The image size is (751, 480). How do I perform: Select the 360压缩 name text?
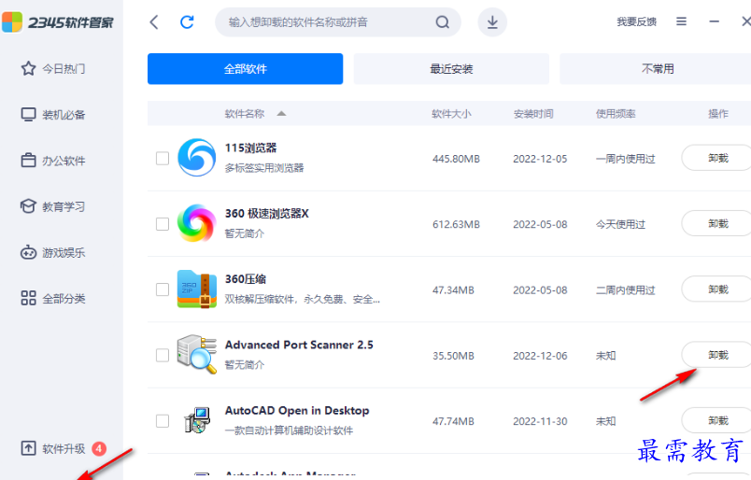[246, 279]
